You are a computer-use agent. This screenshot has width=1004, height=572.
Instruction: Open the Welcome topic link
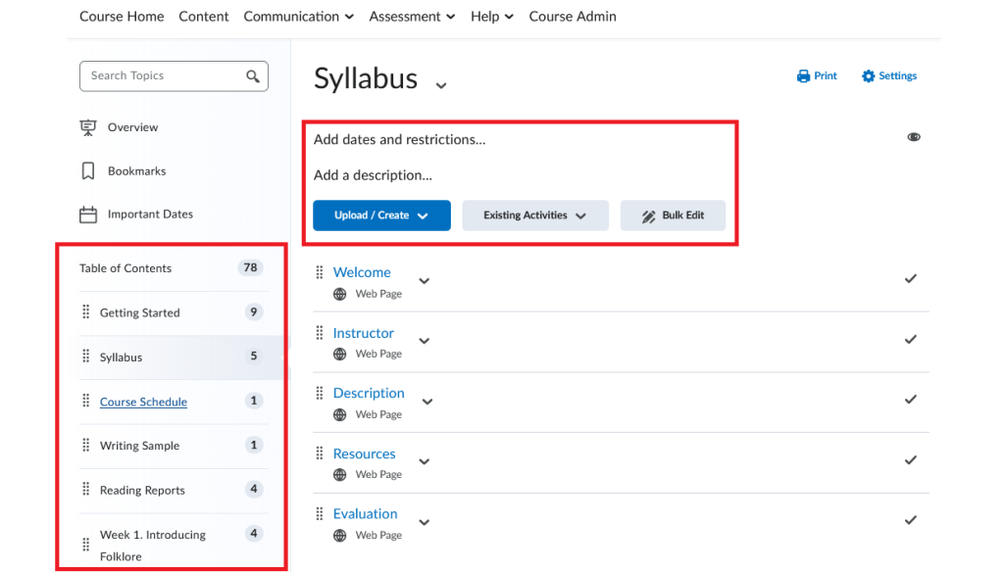tap(362, 272)
